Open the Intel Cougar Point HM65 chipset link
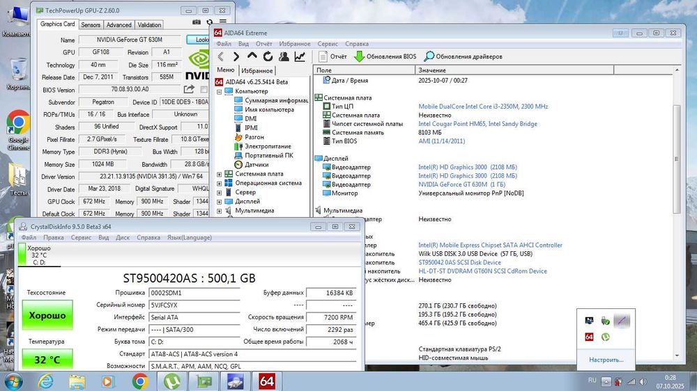Image resolution: width=697 pixels, height=391 pixels. click(477, 124)
